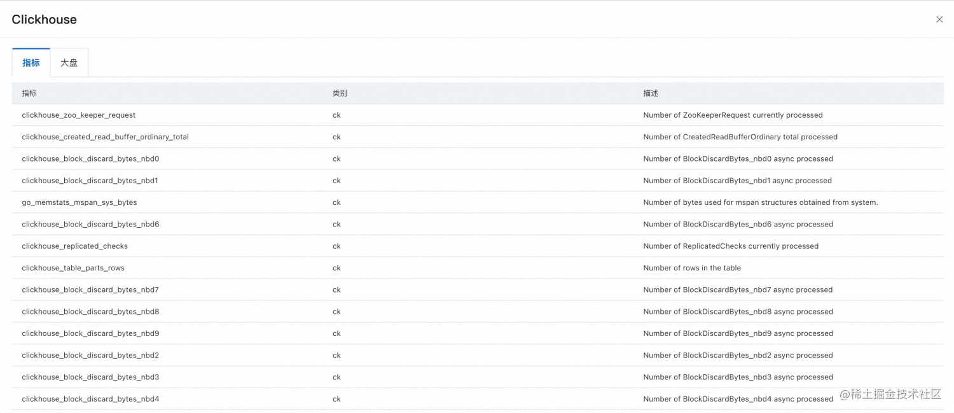954x413 pixels.
Task: Select clickhouse_block_discard_bytes_nbd4 metric
Action: coord(90,399)
